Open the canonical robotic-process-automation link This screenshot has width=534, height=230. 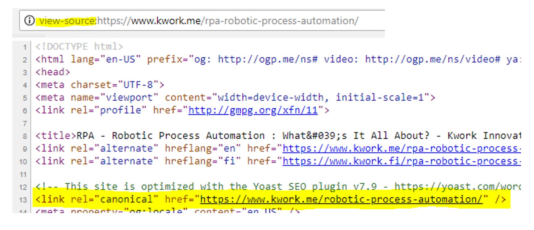[341, 199]
